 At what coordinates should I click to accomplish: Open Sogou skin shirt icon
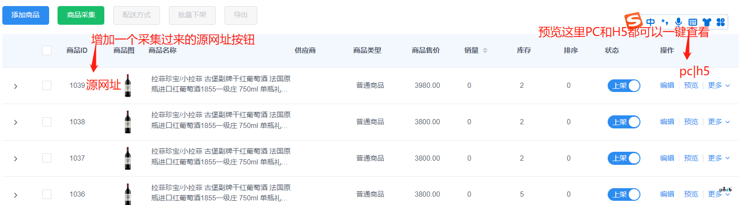(x=707, y=22)
